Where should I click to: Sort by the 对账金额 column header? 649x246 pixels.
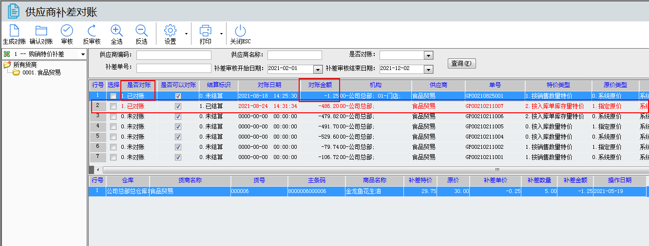coord(319,85)
